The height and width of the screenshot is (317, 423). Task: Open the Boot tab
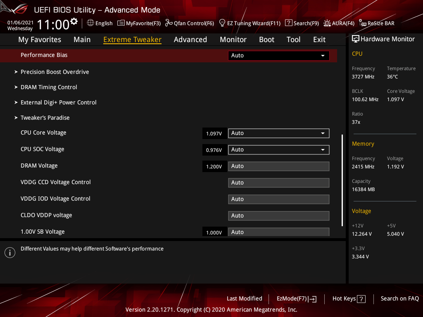pyautogui.click(x=266, y=40)
